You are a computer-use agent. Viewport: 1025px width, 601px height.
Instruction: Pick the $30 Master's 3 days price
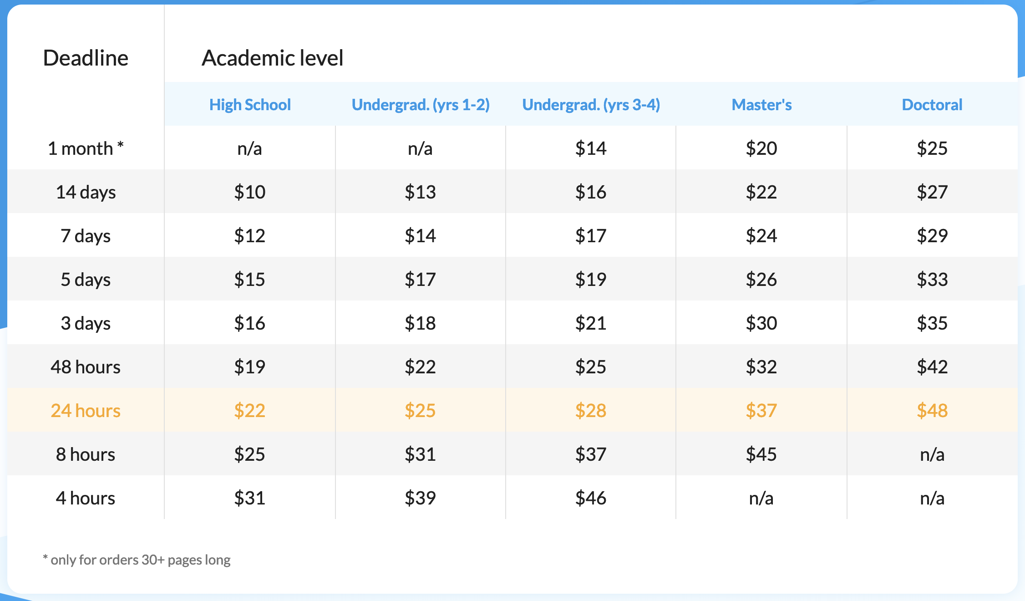(761, 323)
